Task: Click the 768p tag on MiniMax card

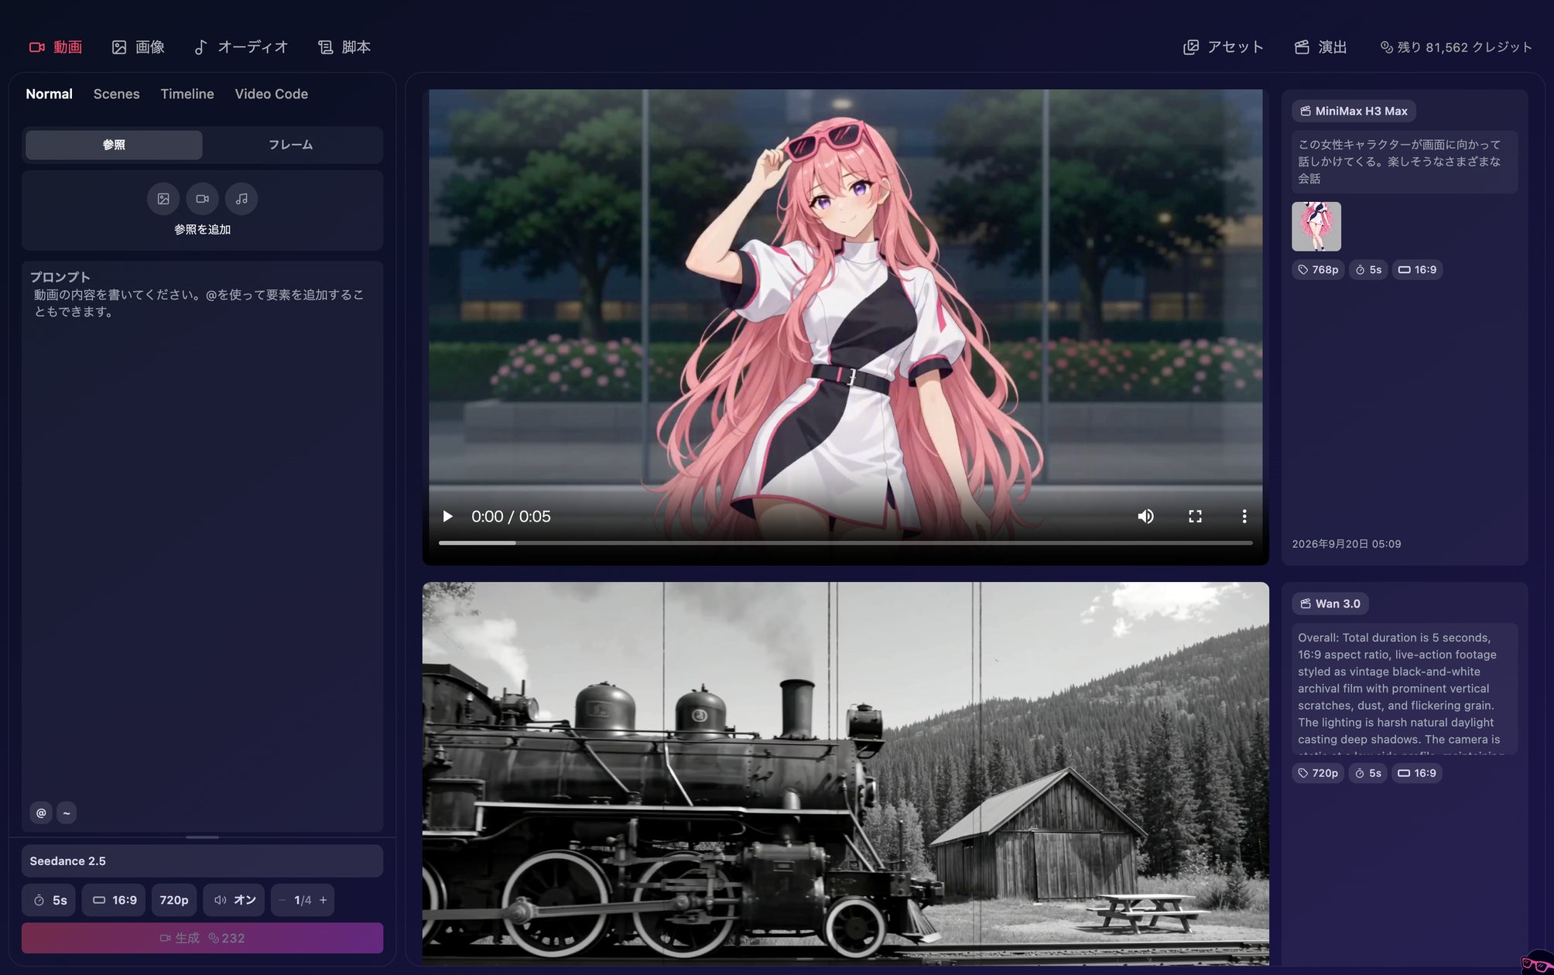Action: click(1318, 270)
